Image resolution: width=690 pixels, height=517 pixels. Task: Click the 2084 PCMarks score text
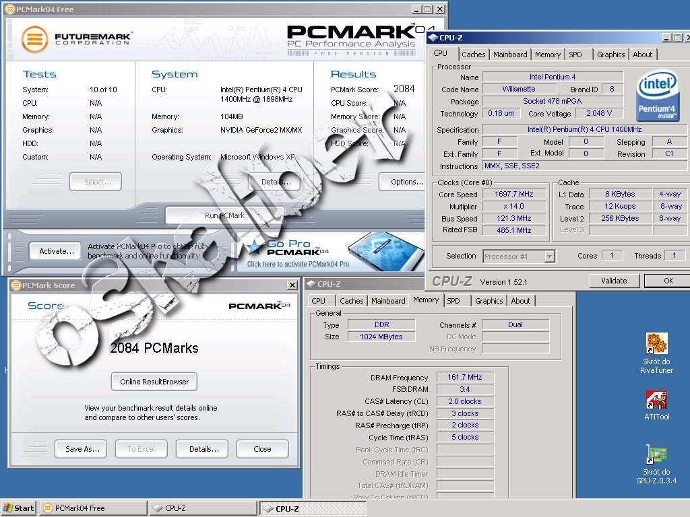[x=154, y=348]
